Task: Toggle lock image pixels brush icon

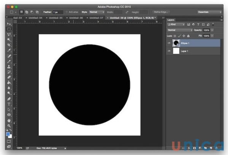Action: [179, 36]
